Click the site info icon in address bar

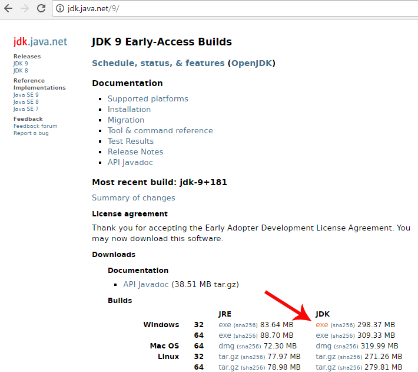click(60, 8)
